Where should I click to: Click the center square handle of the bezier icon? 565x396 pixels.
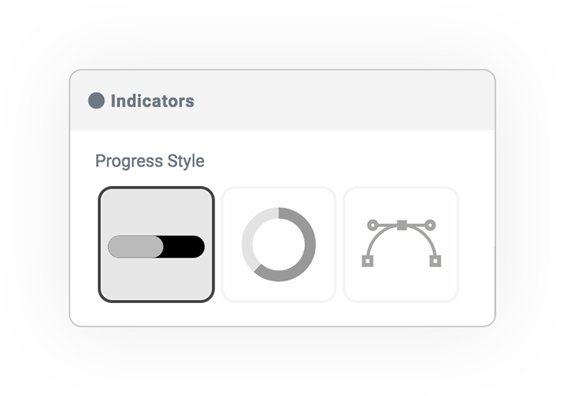[x=401, y=225]
